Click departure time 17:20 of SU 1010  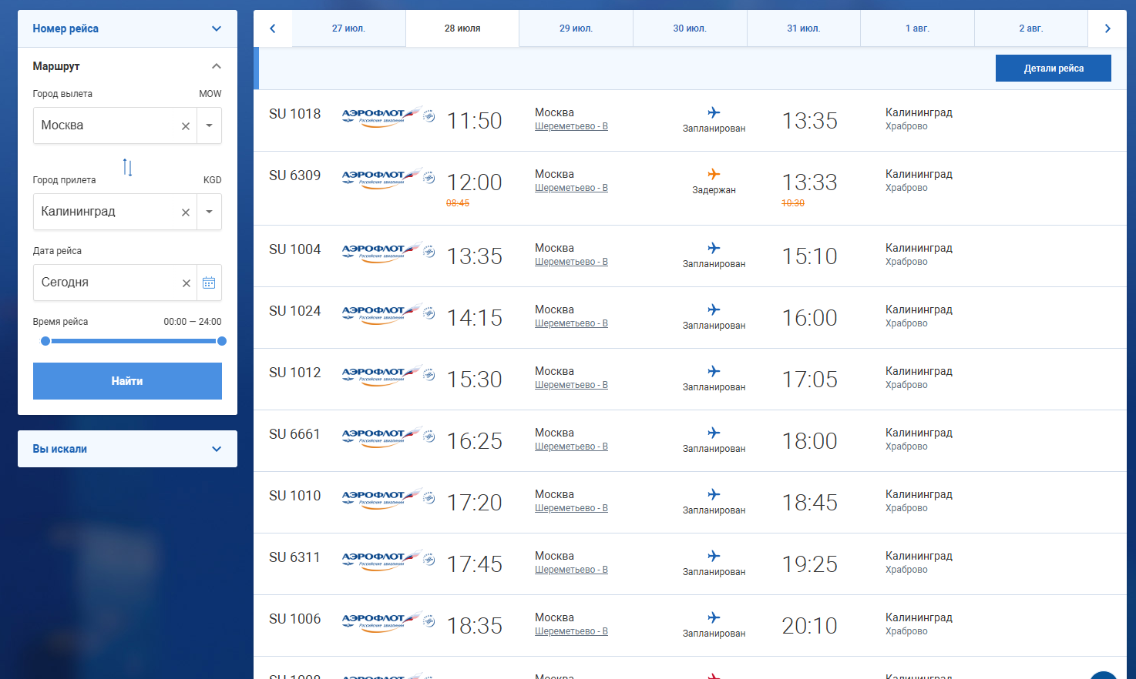coord(475,503)
